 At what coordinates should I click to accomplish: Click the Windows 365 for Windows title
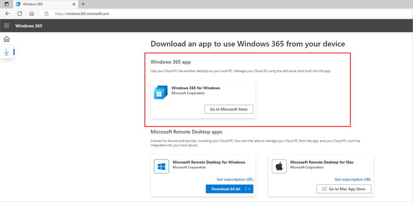coord(196,88)
